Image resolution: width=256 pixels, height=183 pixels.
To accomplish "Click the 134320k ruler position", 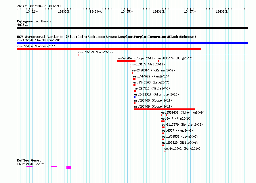I will 32,11.
